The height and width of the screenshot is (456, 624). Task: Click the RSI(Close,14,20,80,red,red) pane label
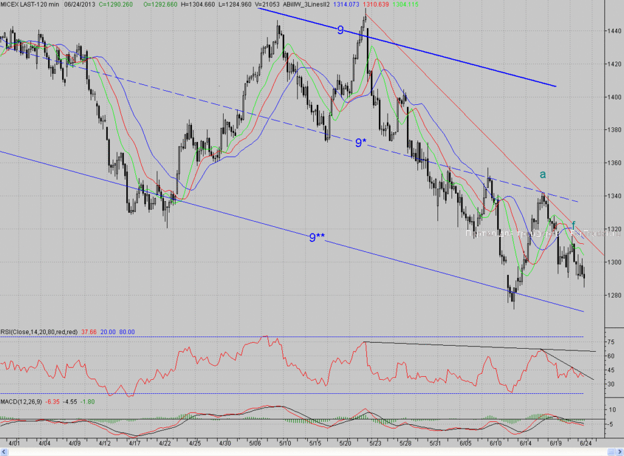coord(39,332)
